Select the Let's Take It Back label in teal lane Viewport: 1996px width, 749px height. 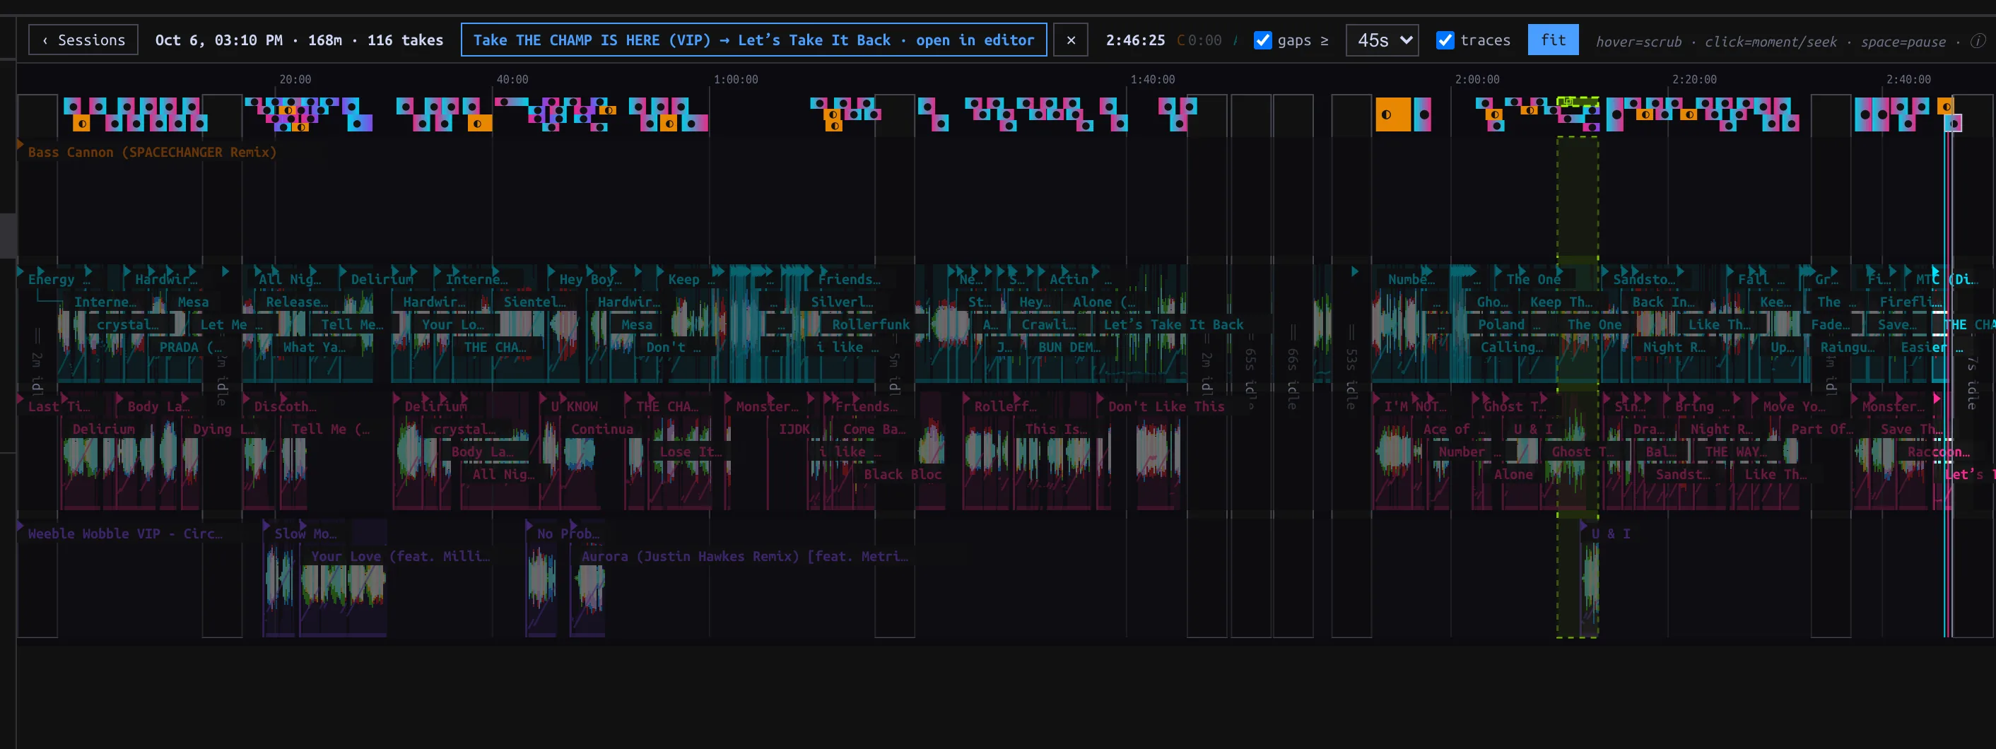(1173, 324)
